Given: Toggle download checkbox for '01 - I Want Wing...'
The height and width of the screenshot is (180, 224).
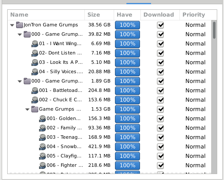Looking at the screenshot, I should click(x=160, y=44).
